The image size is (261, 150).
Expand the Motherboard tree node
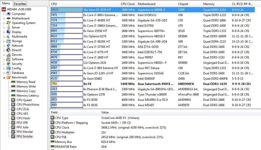point(4,18)
